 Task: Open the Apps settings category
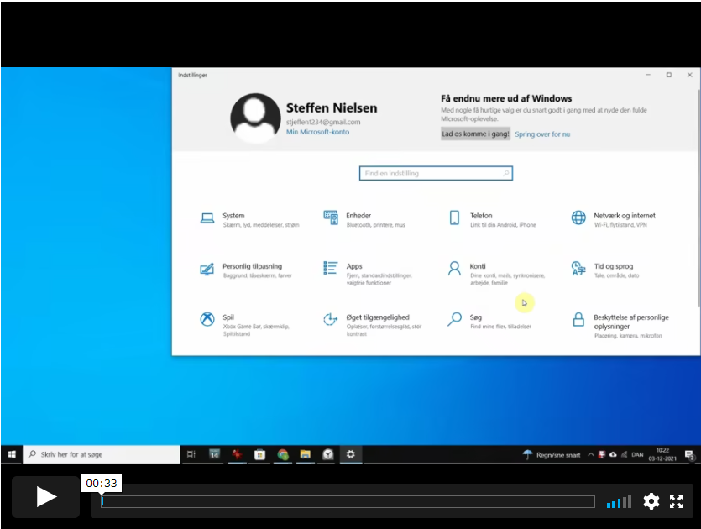tap(353, 267)
